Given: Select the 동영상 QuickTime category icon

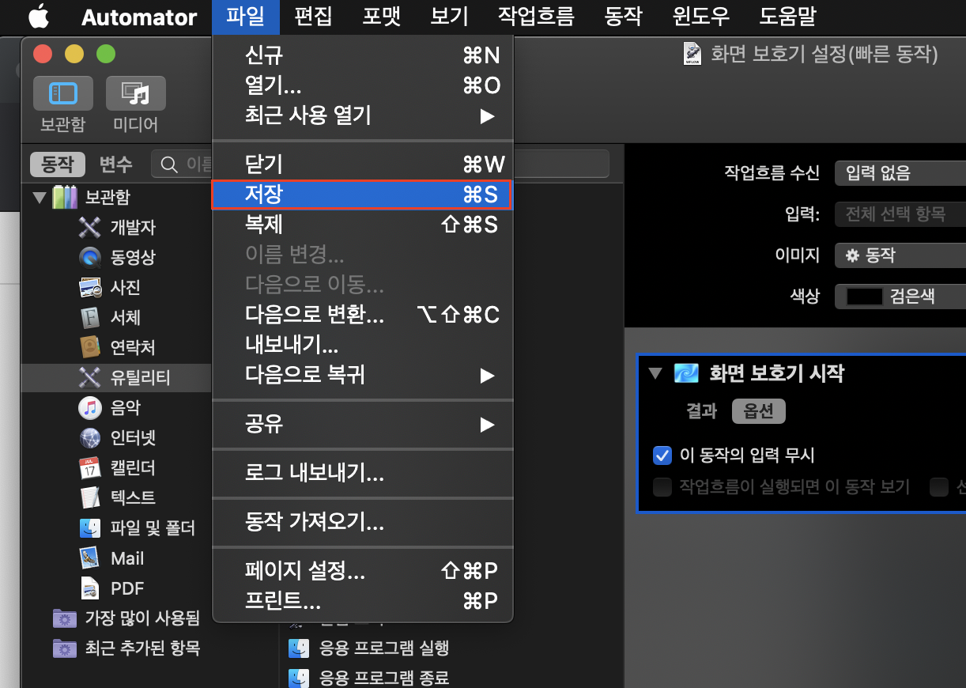Looking at the screenshot, I should click(90, 258).
